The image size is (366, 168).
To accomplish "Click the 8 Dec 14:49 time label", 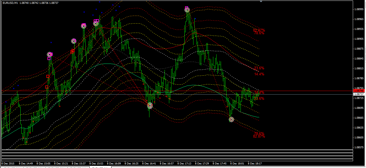I will point(26,163).
